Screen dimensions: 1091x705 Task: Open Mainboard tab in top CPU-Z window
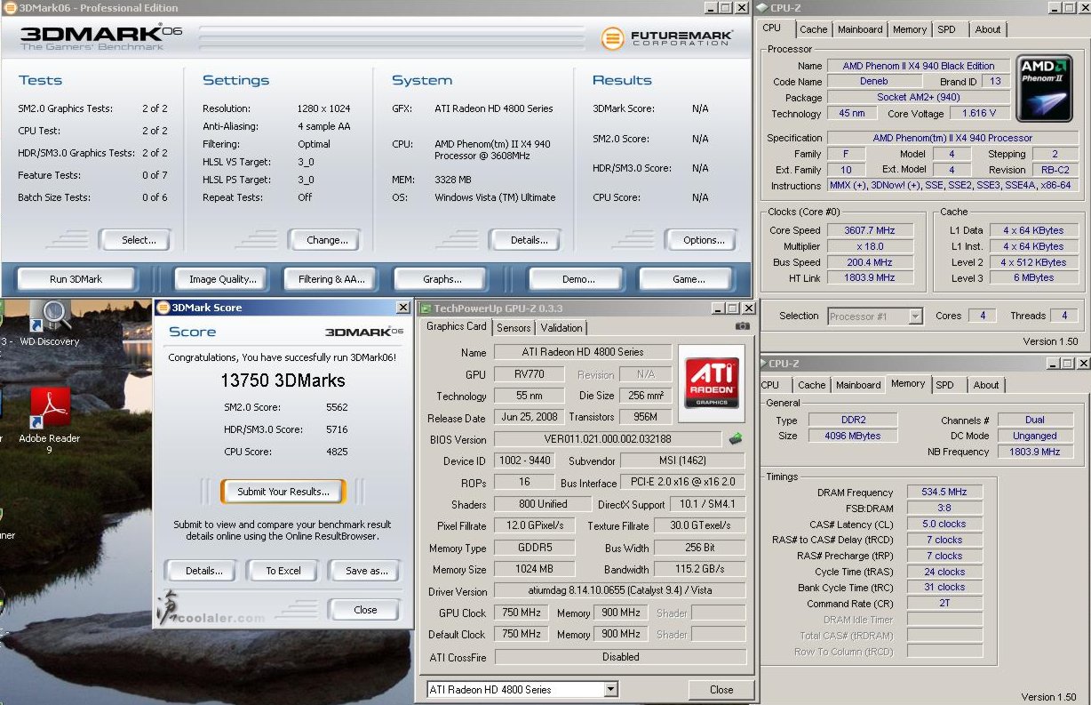[x=860, y=29]
